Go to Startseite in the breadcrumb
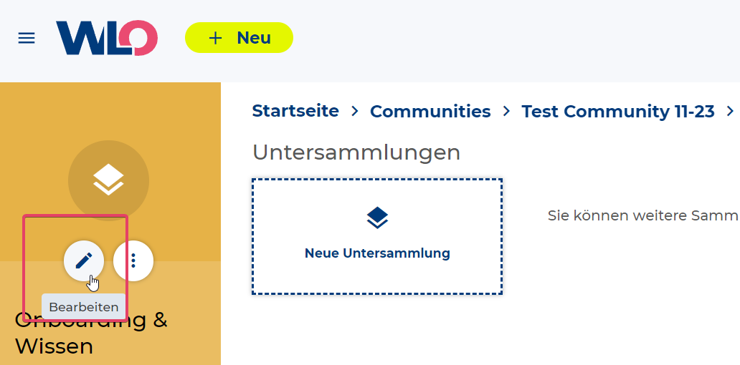Image resolution: width=740 pixels, height=365 pixels. [295, 111]
